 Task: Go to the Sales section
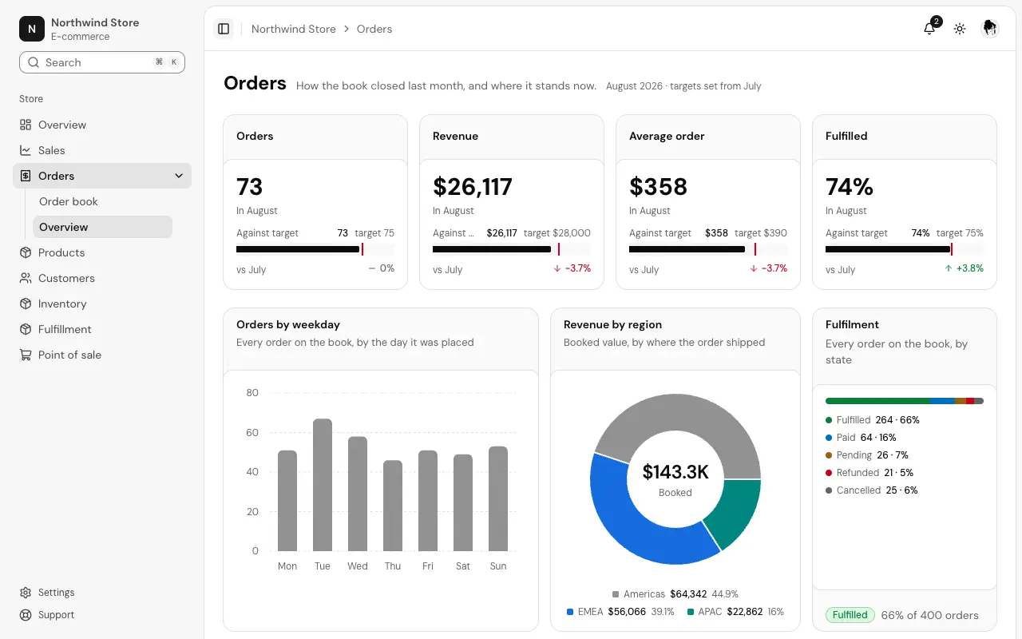pyautogui.click(x=52, y=150)
